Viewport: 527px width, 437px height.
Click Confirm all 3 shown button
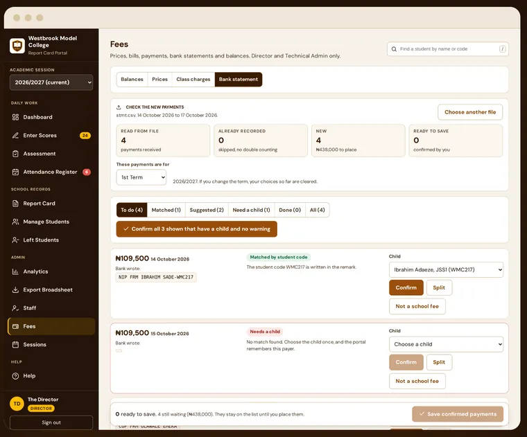coord(197,229)
